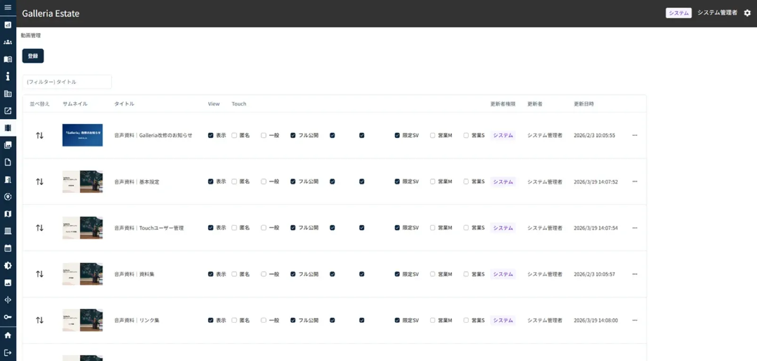
Task: Click the 更新者権限 column header
Action: pyautogui.click(x=502, y=104)
